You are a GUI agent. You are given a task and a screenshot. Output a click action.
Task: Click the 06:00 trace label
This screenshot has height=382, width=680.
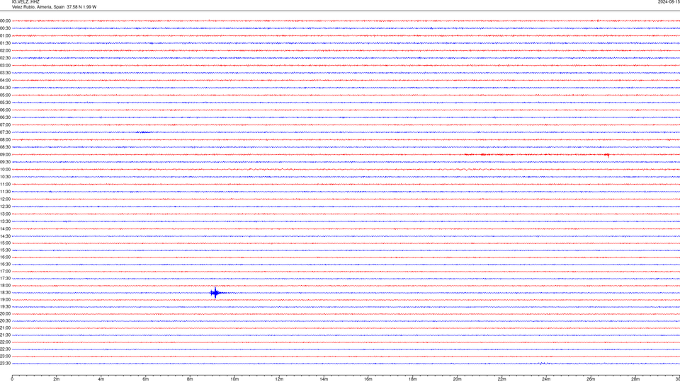[5, 110]
